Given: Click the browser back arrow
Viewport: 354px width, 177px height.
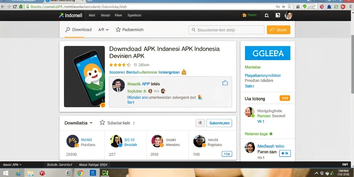Looking at the screenshot, I should pos(3,7).
